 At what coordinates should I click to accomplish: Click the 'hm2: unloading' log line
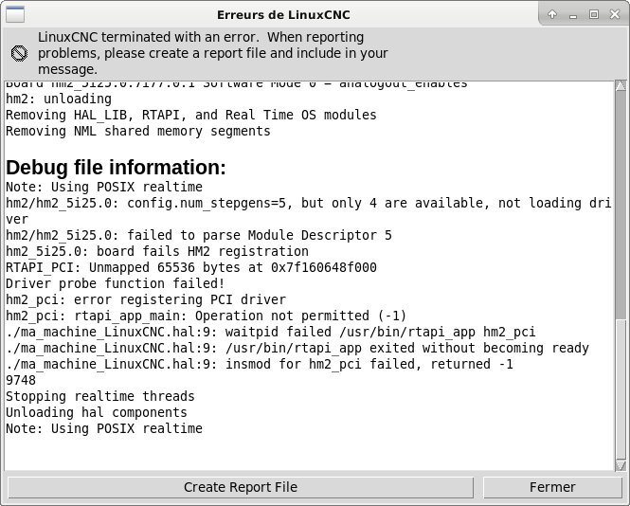tap(59, 99)
